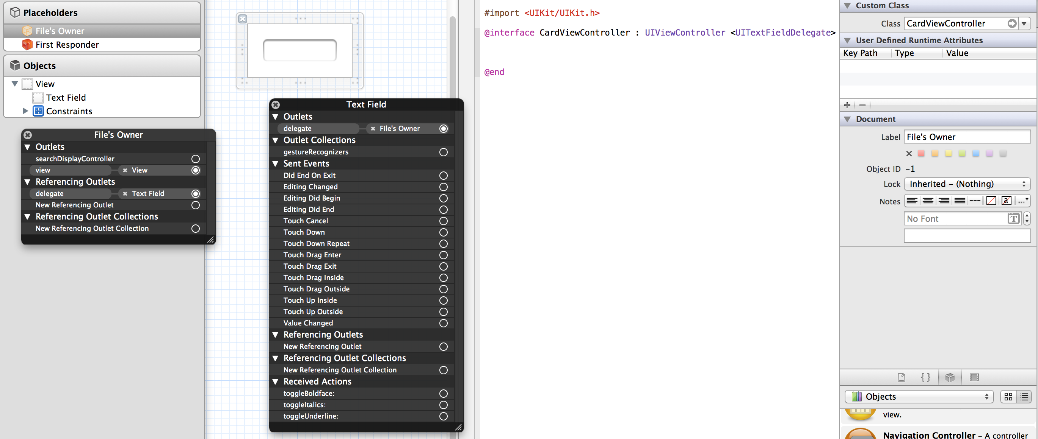Click the Label text field
Viewport: 1038px width, 439px height.
[x=967, y=137]
